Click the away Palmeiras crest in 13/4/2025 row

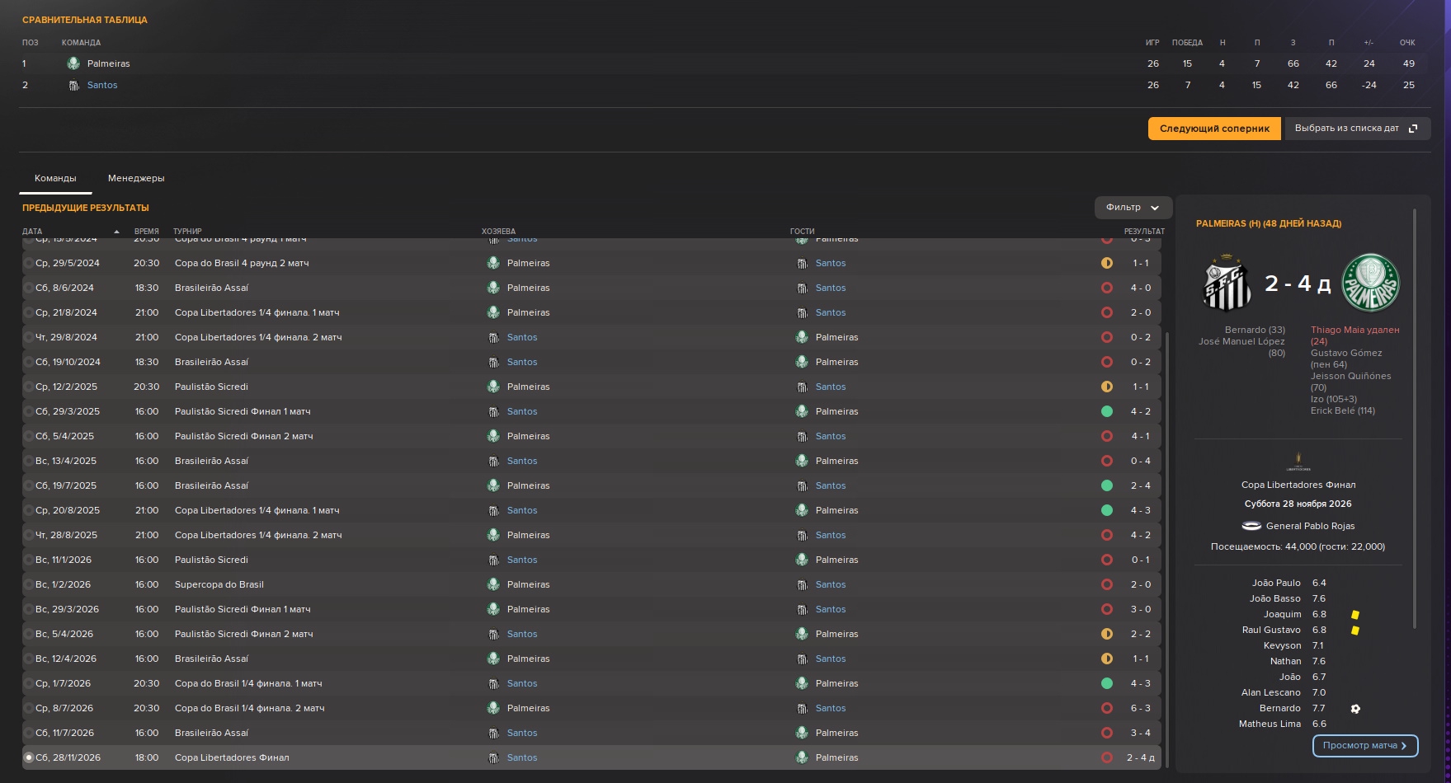[802, 461]
